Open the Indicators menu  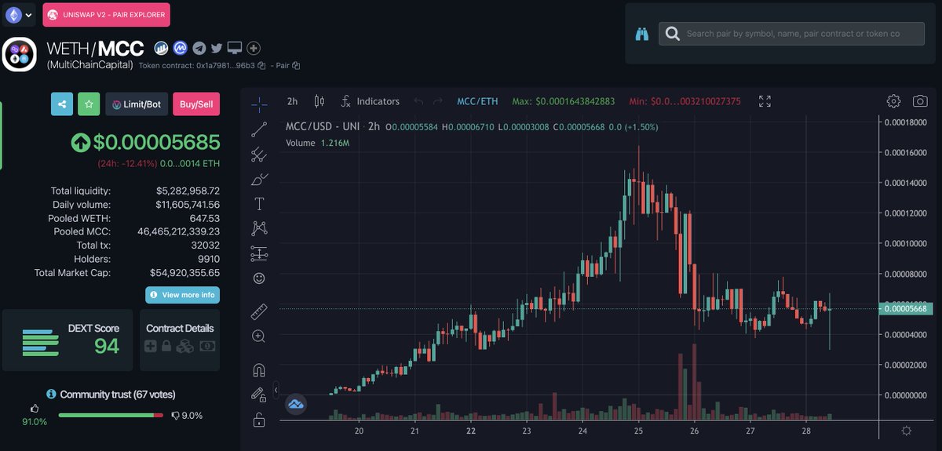(370, 101)
